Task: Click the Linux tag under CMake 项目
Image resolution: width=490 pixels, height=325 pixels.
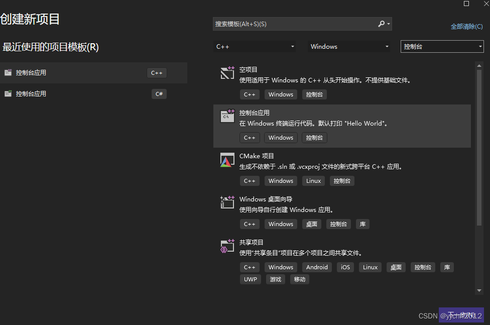Action: 313,180
